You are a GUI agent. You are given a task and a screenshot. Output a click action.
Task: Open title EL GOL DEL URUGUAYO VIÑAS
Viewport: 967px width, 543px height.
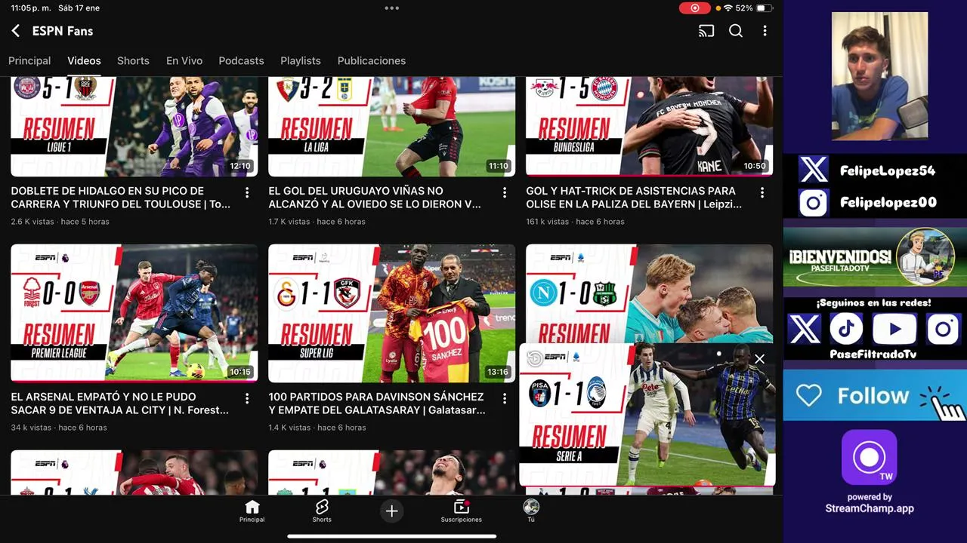coord(375,198)
